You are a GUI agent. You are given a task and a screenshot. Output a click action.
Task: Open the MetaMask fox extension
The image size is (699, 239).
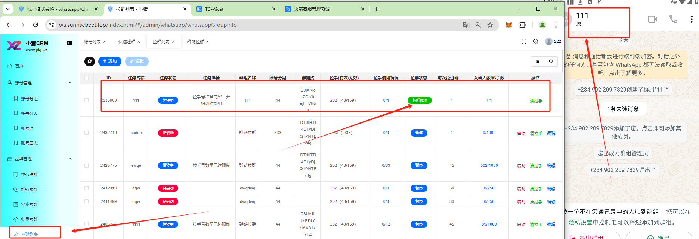pyautogui.click(x=509, y=25)
